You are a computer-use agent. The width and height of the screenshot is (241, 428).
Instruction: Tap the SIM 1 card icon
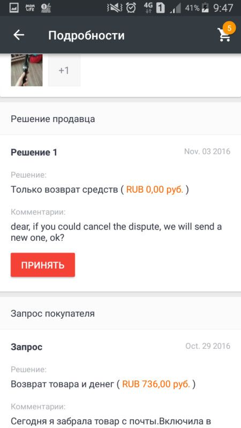160,8
